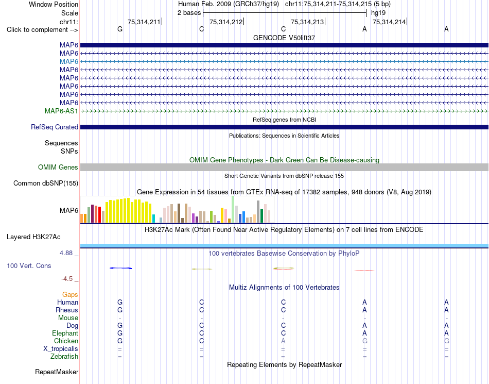Click the 'Layered H3K27Ac' label
Image resolution: width=489 pixels, height=384 pixels.
(x=33, y=237)
